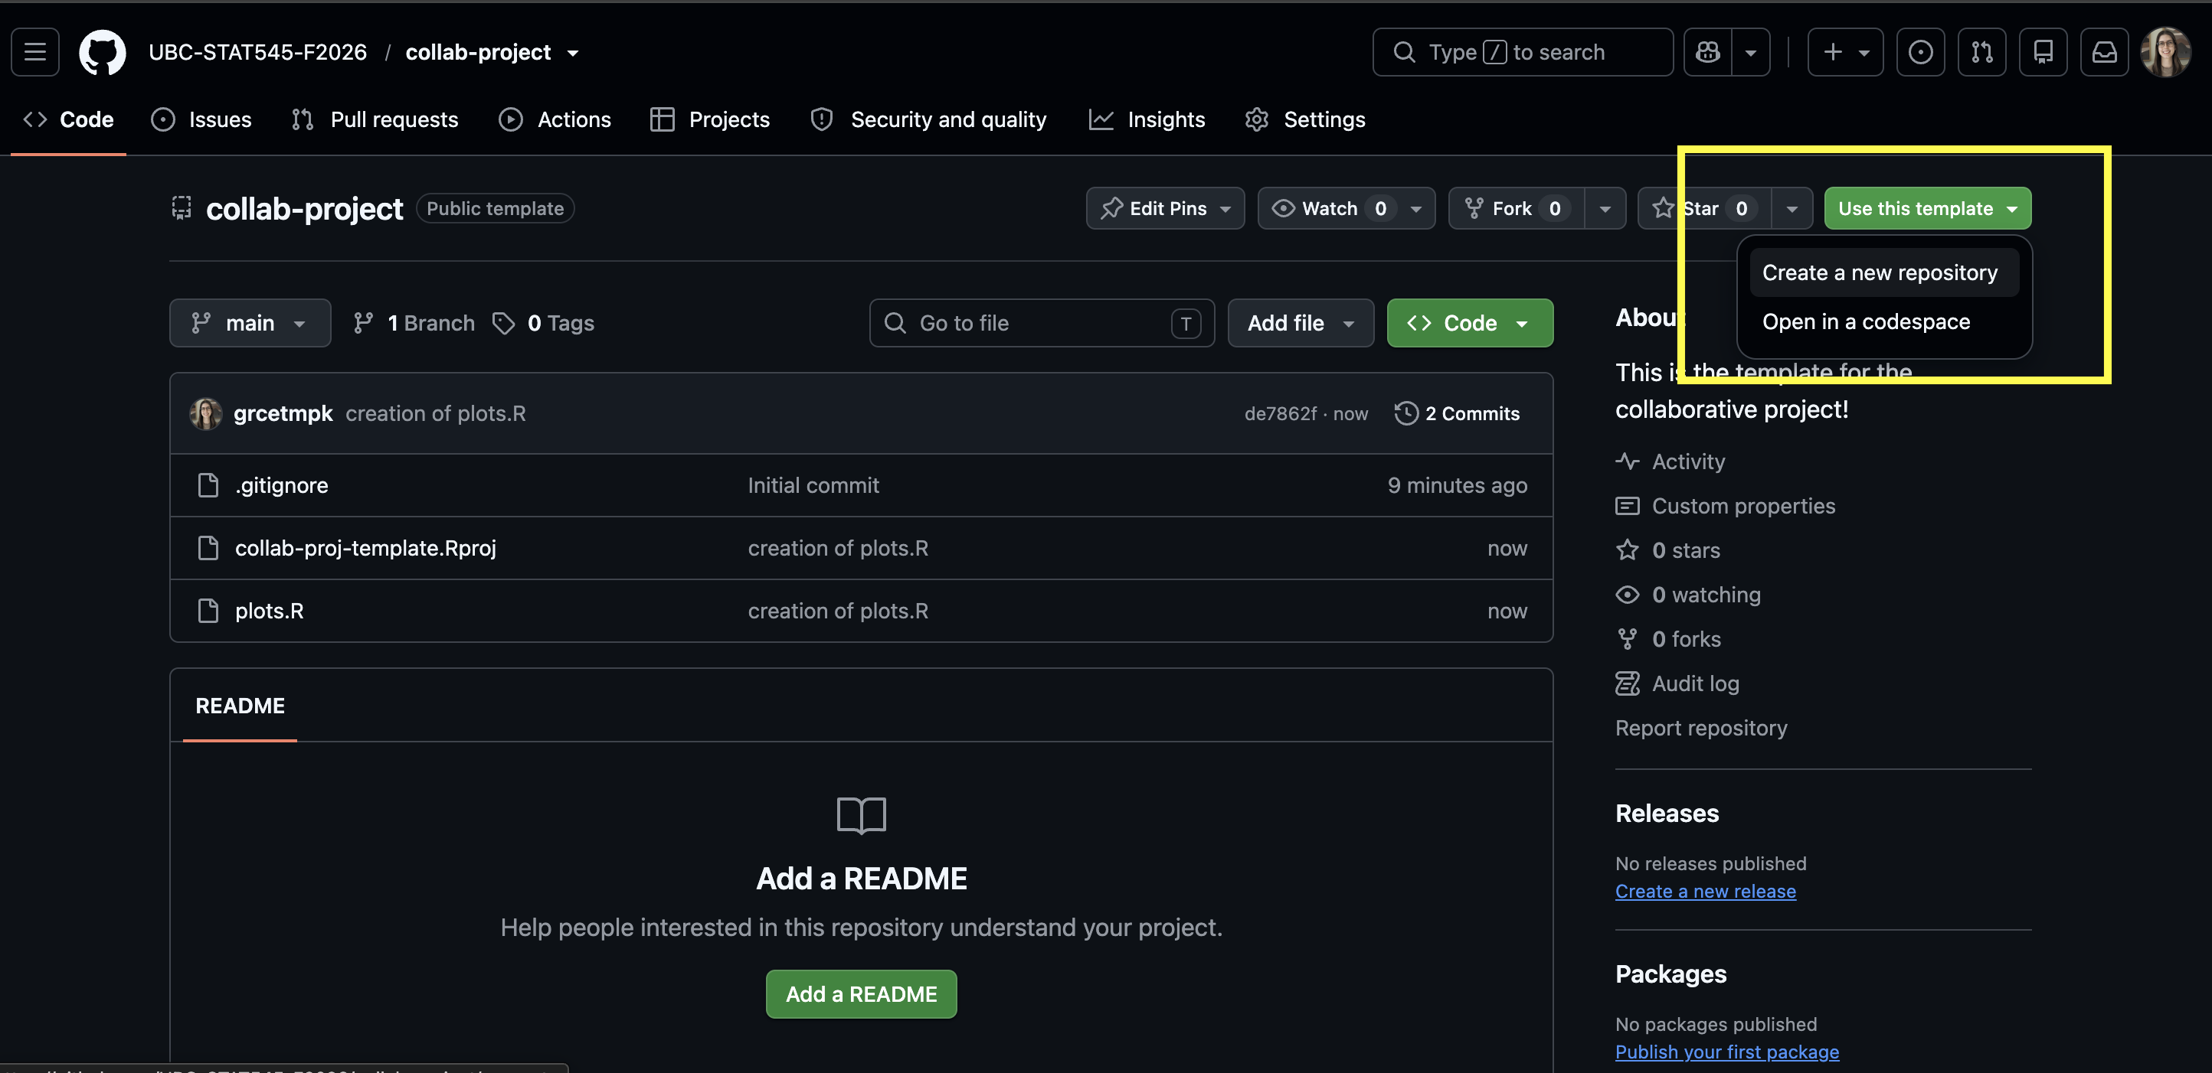Open Publish your first package link
The width and height of the screenshot is (2212, 1073).
pos(1727,1052)
